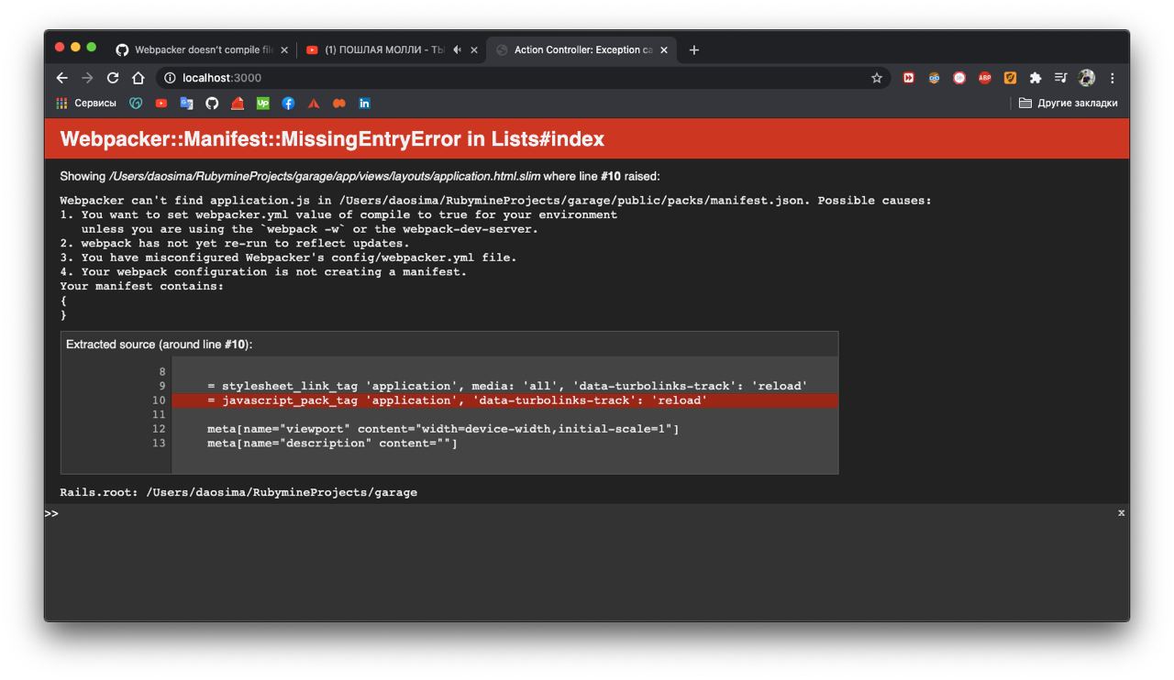Click the meta description source line
This screenshot has width=1174, height=680.
pos(332,444)
